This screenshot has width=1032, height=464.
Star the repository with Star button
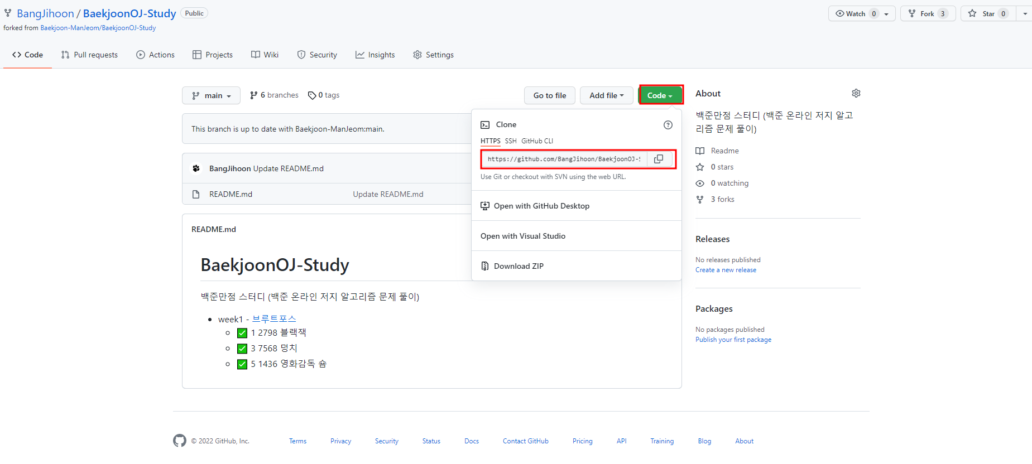988,13
